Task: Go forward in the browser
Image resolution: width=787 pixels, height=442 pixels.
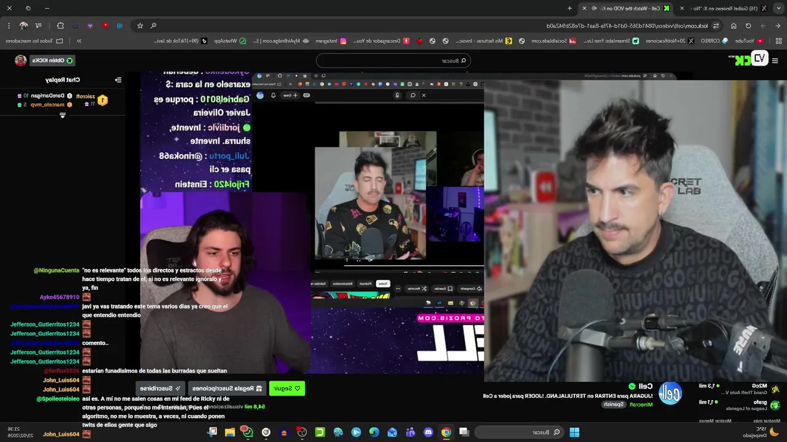Action: point(762,26)
